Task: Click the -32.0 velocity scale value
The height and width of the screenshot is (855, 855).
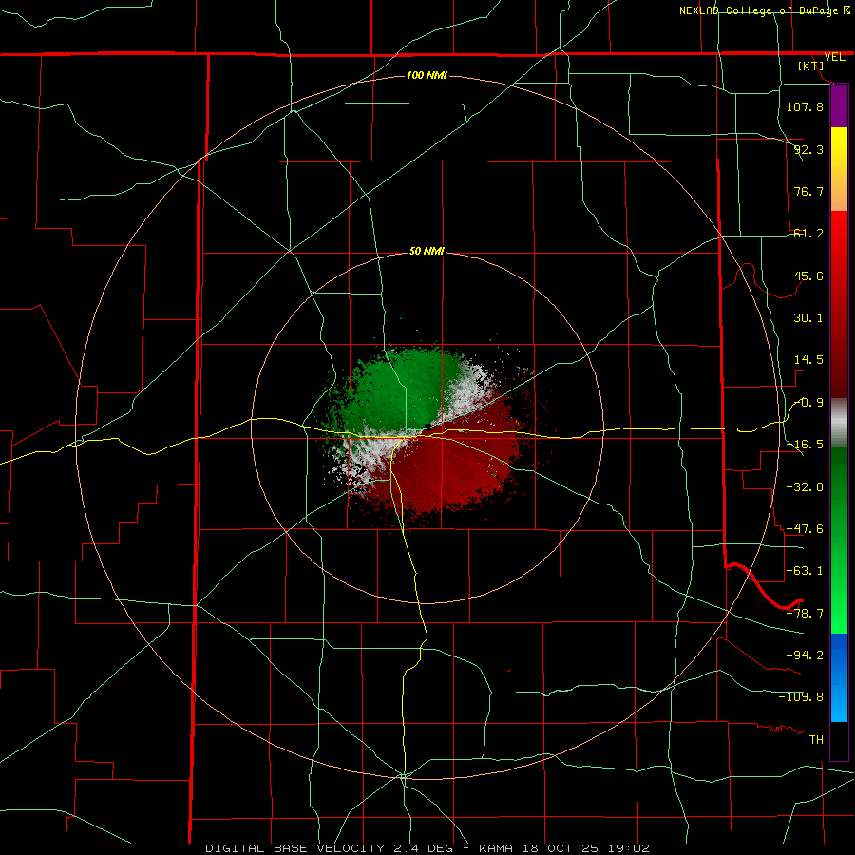Action: point(805,487)
